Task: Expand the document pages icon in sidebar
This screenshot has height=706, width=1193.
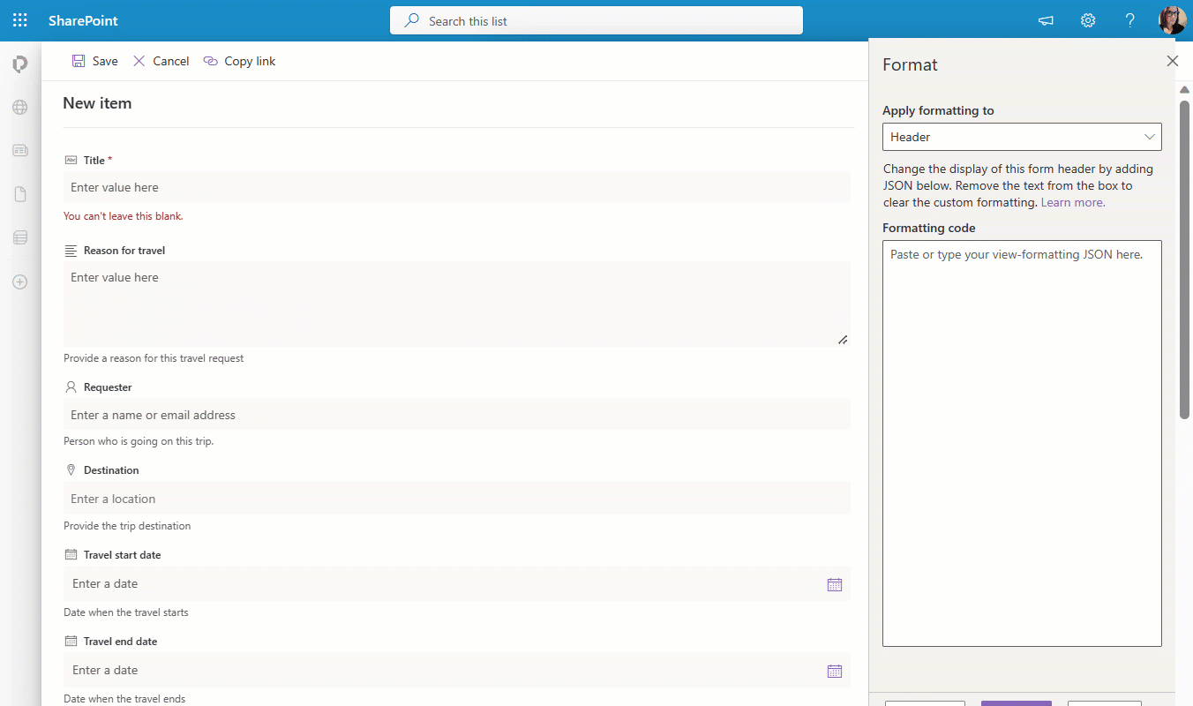Action: [x=19, y=193]
